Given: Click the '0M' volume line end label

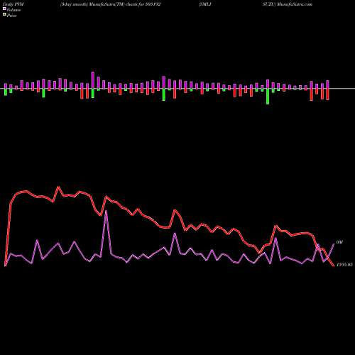Looking at the screenshot, I should coord(339,242).
